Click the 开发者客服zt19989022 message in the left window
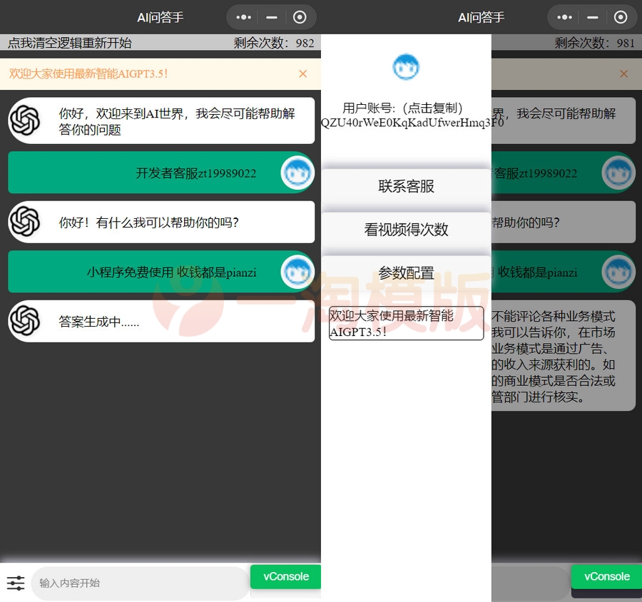 161,173
